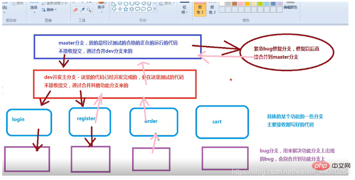The height and width of the screenshot is (180, 355).
Task: Pick the gold color swatch
Action: 247,3
